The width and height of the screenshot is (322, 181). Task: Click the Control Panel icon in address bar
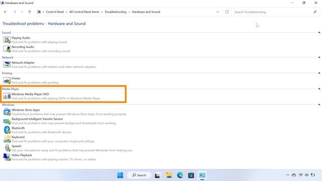point(39,12)
